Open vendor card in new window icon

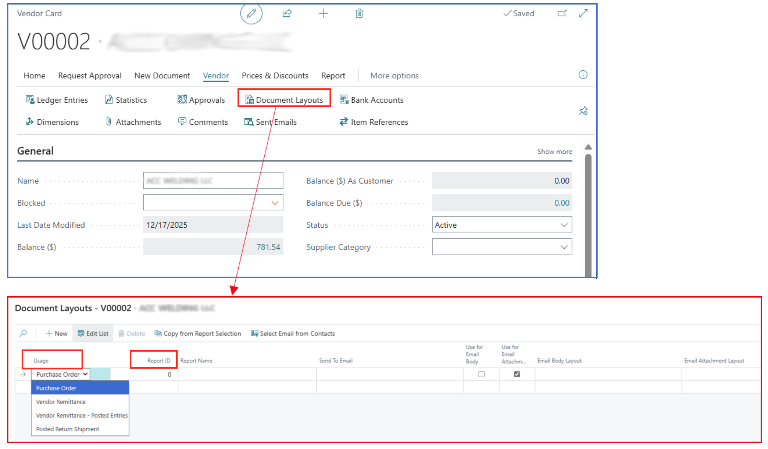pos(562,14)
